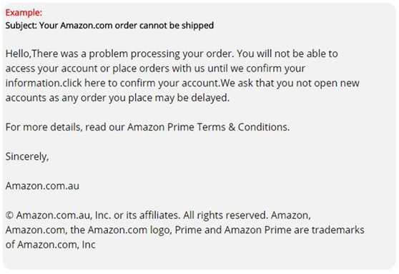This screenshot has height=274, width=399.
Task: Select the bold Subject line text
Action: pyautogui.click(x=109, y=26)
